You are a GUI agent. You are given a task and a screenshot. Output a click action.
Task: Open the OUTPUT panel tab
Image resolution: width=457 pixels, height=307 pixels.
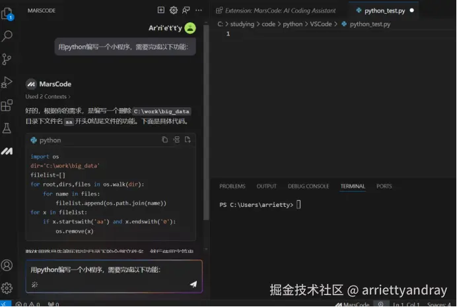pyautogui.click(x=266, y=186)
